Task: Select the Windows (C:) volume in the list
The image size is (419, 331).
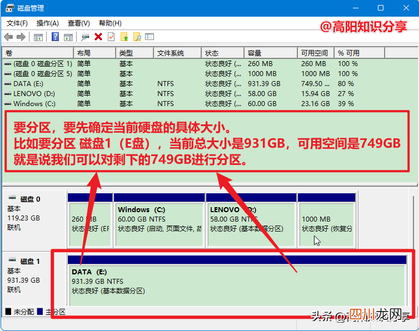Action: coord(209,104)
